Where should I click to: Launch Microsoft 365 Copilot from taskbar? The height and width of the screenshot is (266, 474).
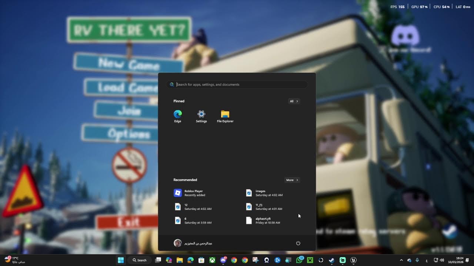click(169, 260)
